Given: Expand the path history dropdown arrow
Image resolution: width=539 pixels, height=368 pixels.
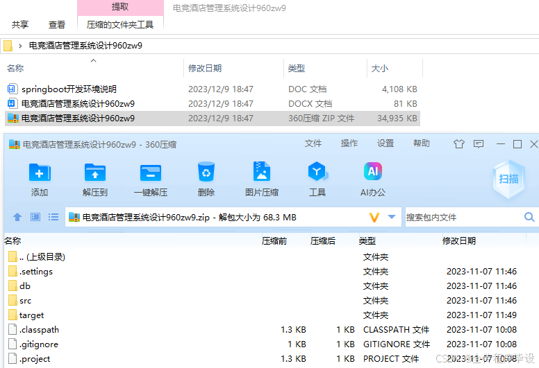Looking at the screenshot, I should click(x=392, y=217).
